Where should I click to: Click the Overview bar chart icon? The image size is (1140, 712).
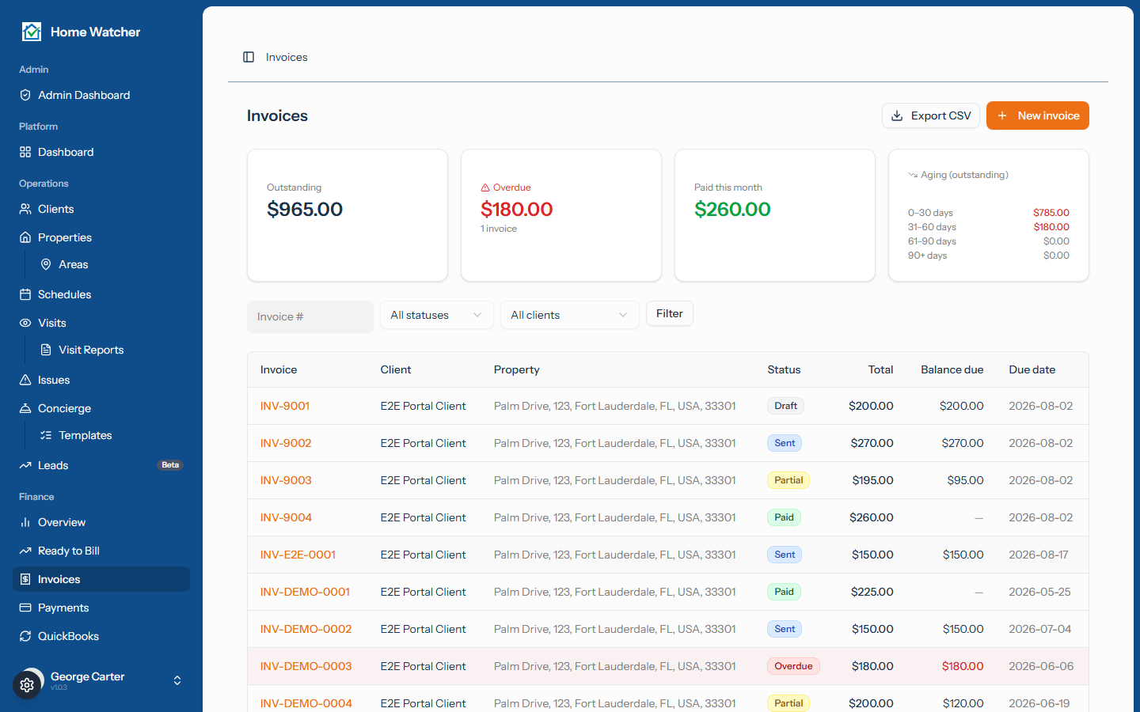25,522
